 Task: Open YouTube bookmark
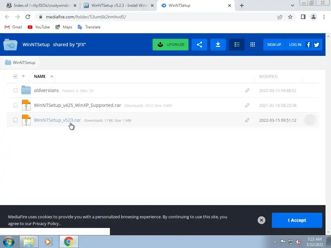point(39,27)
